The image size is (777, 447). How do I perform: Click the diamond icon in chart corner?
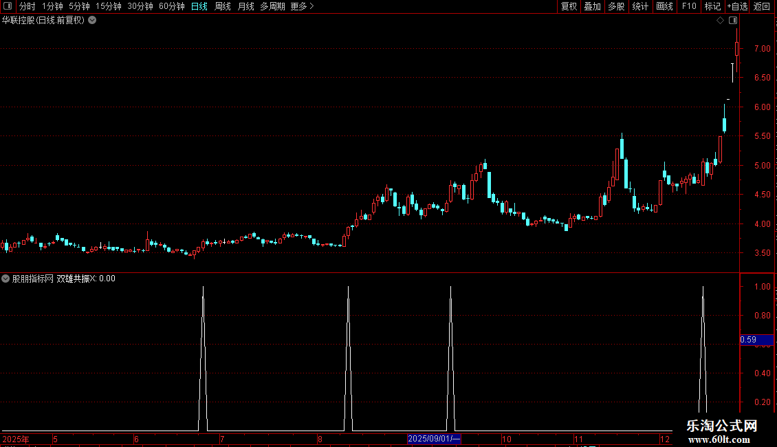721,21
